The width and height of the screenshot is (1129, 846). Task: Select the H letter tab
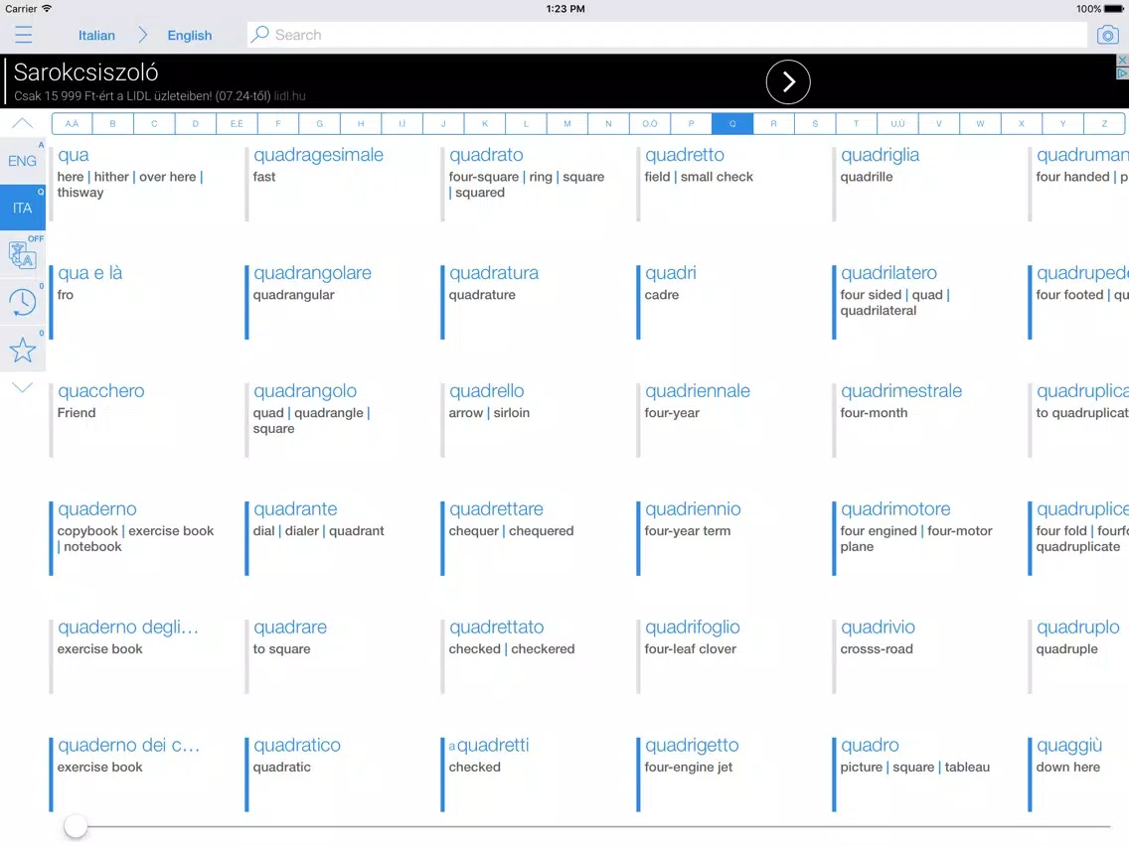coord(361,124)
